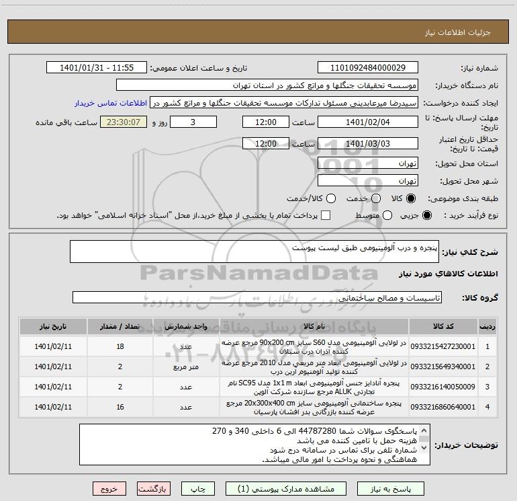
Task: Click the S60 aluminium door item name
Action: [x=314, y=347]
